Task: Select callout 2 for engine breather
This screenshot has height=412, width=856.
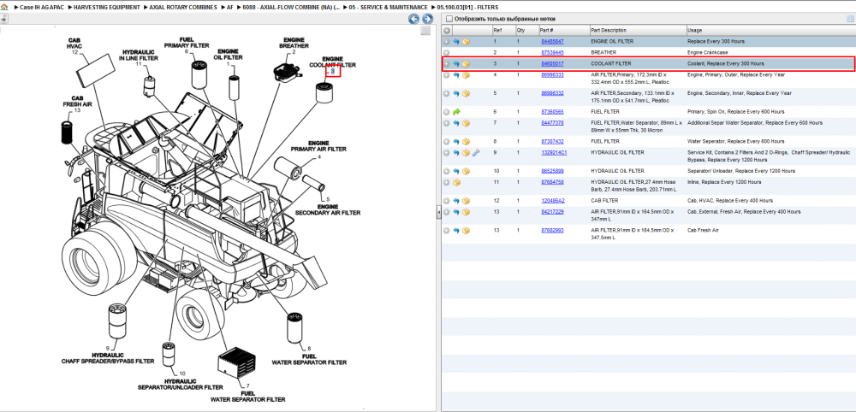Action: [x=294, y=52]
